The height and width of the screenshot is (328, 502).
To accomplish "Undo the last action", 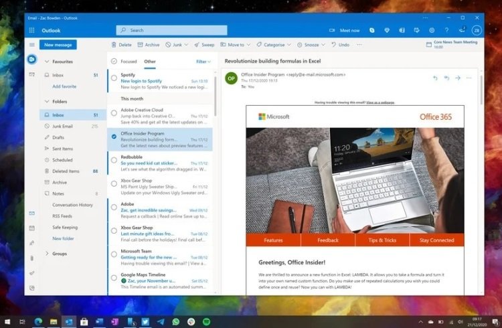I will coord(340,45).
